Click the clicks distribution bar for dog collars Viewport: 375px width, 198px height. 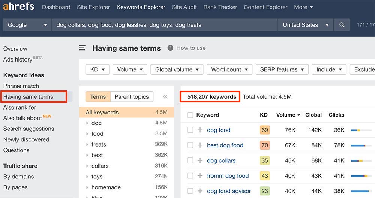tap(361, 161)
